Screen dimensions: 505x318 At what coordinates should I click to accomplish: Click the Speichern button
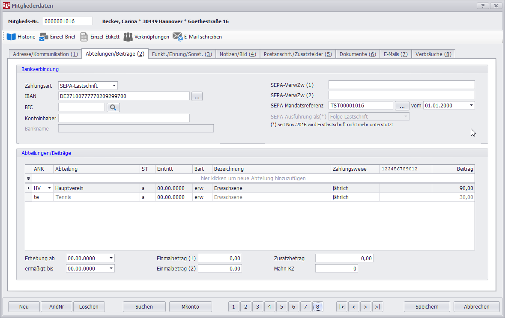(x=427, y=306)
